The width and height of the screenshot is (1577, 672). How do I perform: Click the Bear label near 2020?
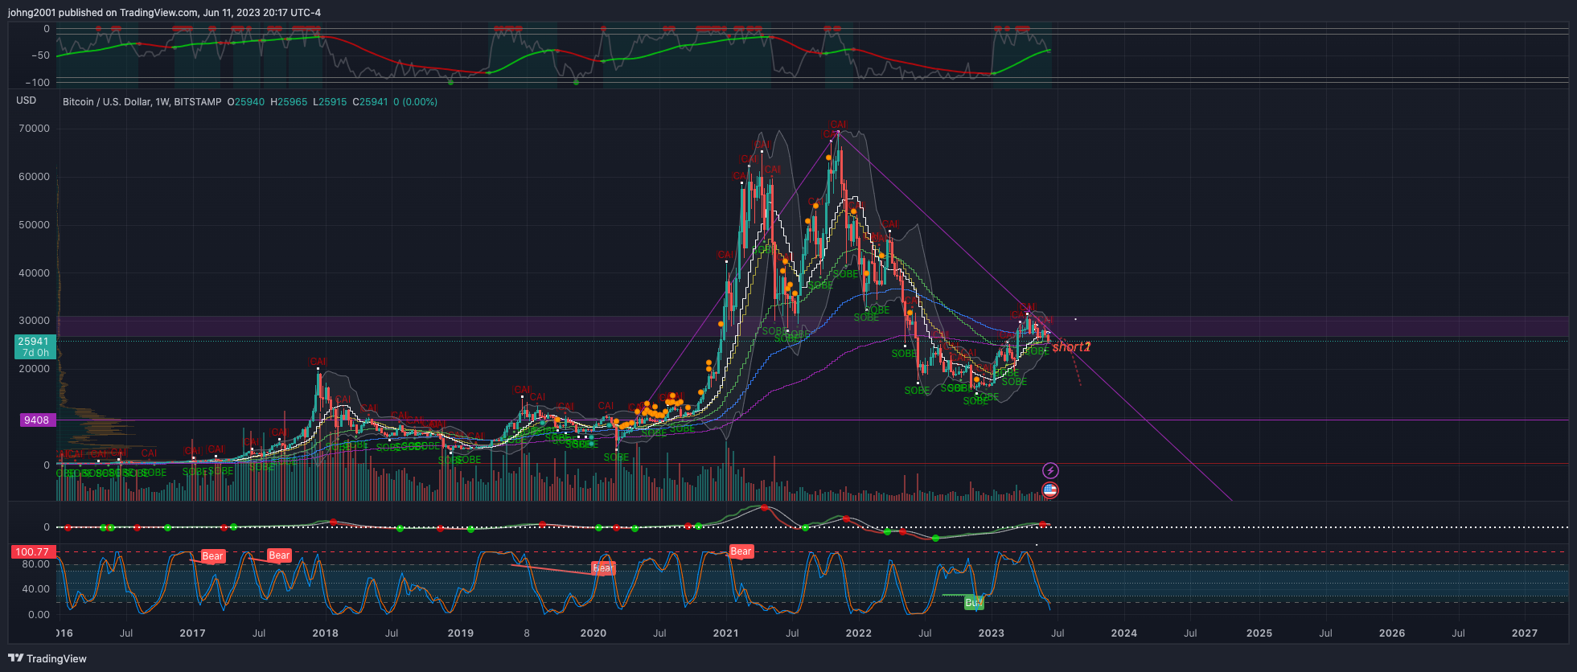(603, 568)
